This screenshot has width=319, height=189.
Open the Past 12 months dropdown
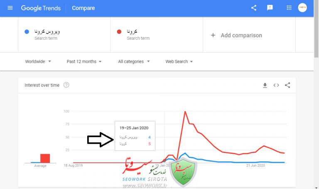click(84, 62)
